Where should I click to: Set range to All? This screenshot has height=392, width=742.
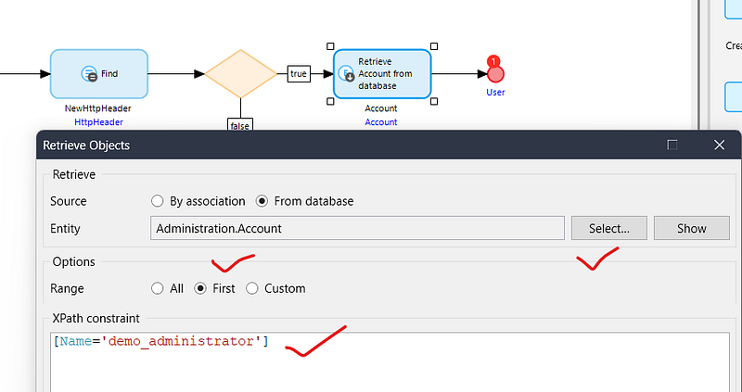158,288
